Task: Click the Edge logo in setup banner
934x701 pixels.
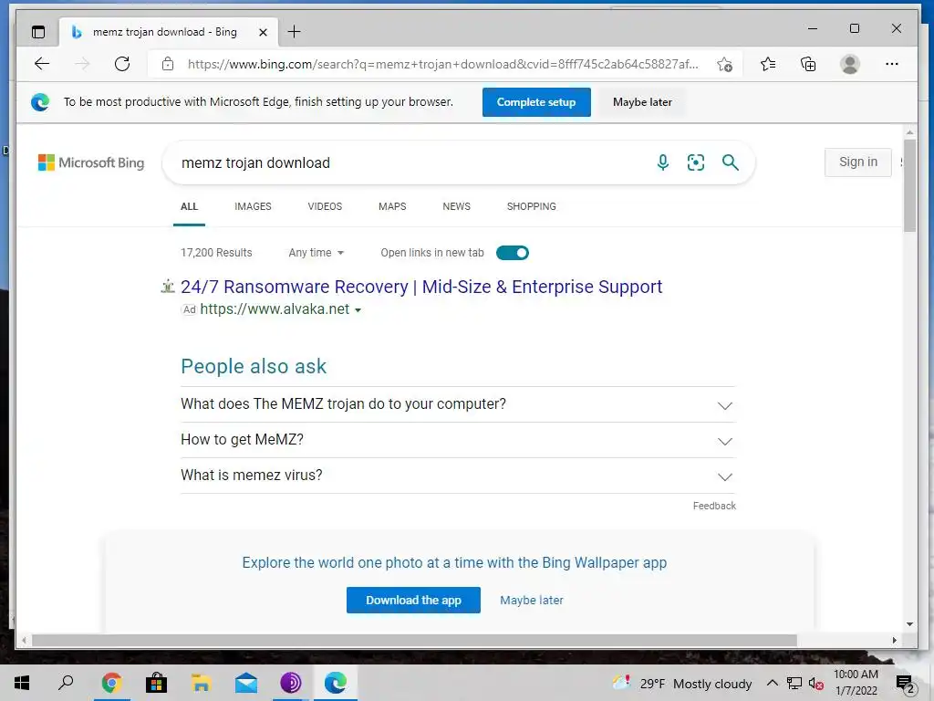Action: tap(40, 102)
